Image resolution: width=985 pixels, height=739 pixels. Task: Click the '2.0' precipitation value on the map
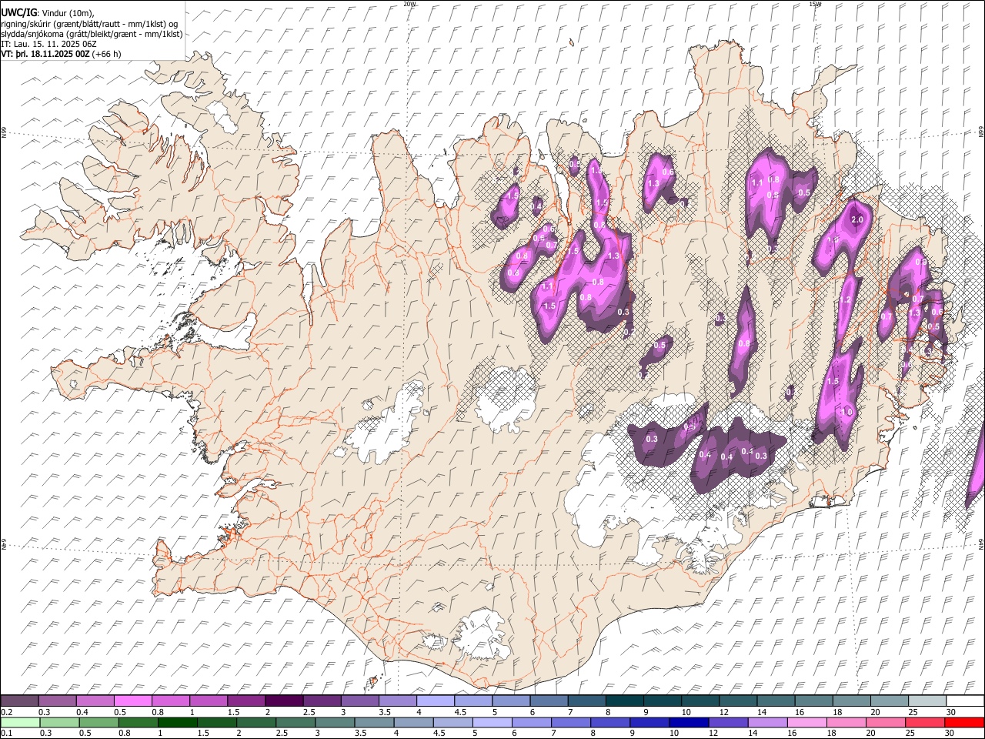pos(858,219)
